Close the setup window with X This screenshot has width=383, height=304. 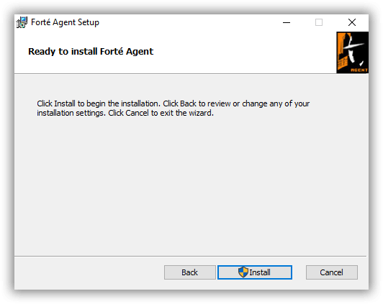[352, 22]
